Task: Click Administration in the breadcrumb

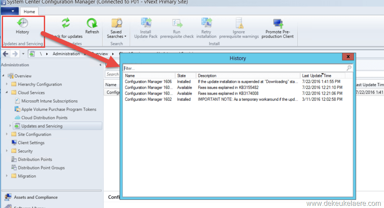Action: 66,54
